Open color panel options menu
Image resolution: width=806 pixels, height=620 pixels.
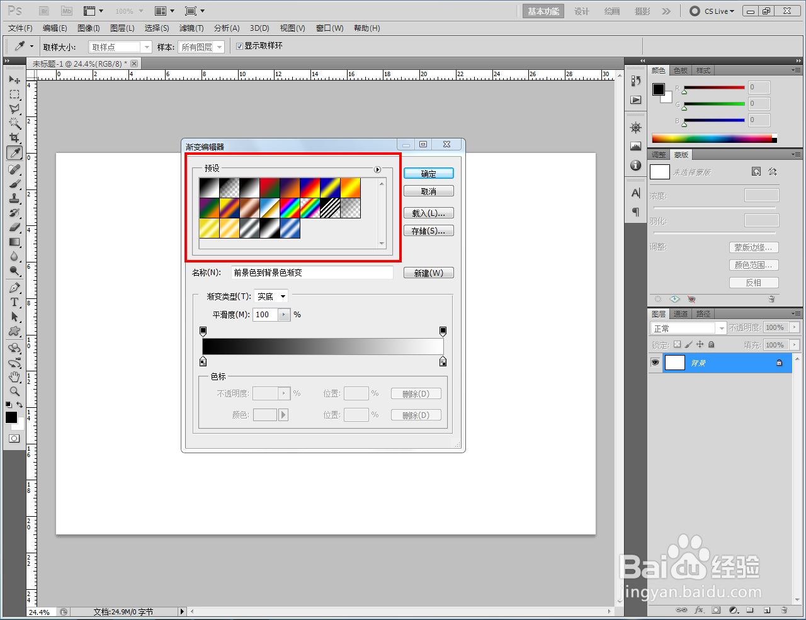pyautogui.click(x=796, y=70)
